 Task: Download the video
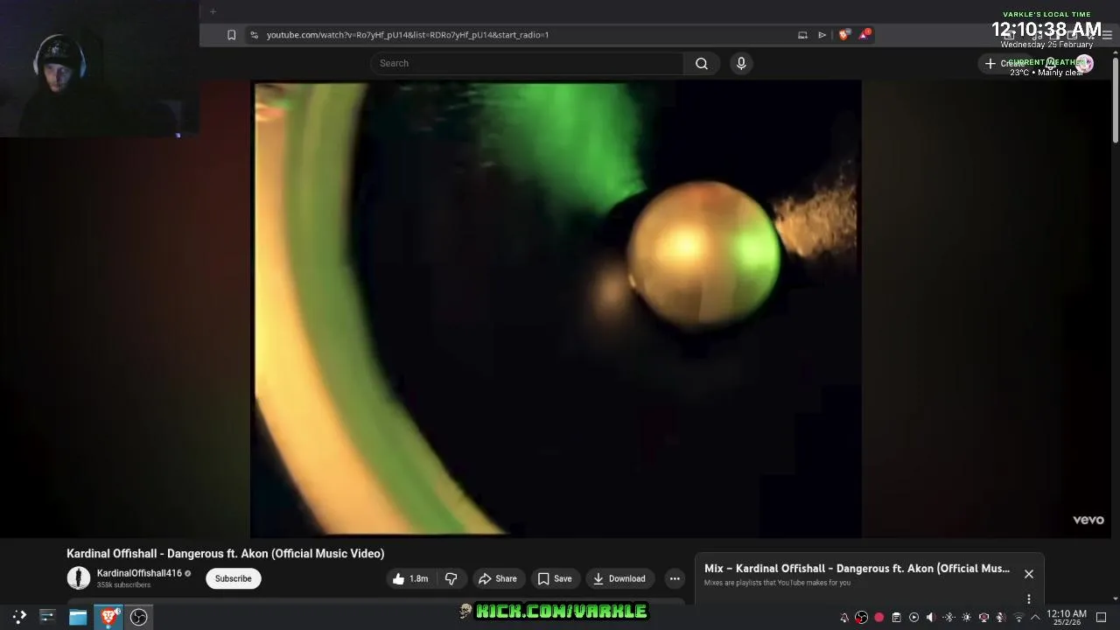point(619,578)
